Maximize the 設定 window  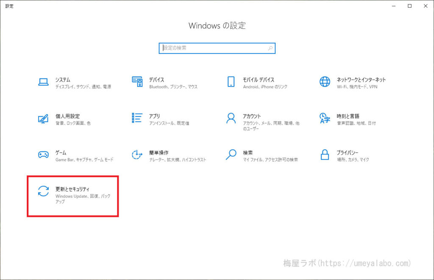410,6
